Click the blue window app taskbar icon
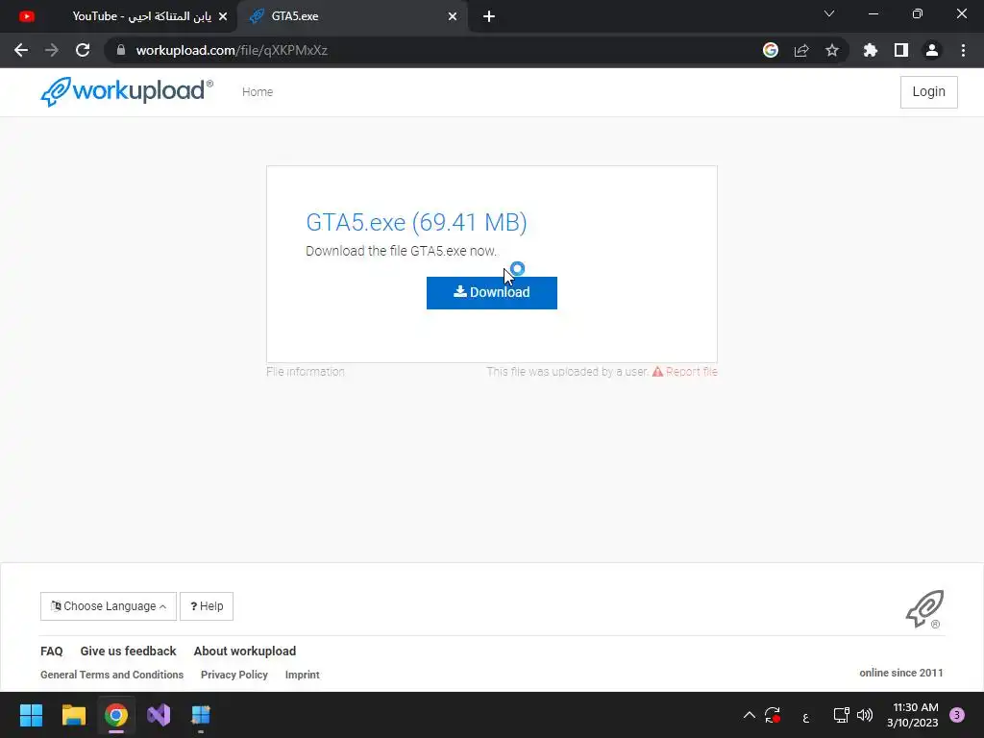984x738 pixels. (x=201, y=715)
